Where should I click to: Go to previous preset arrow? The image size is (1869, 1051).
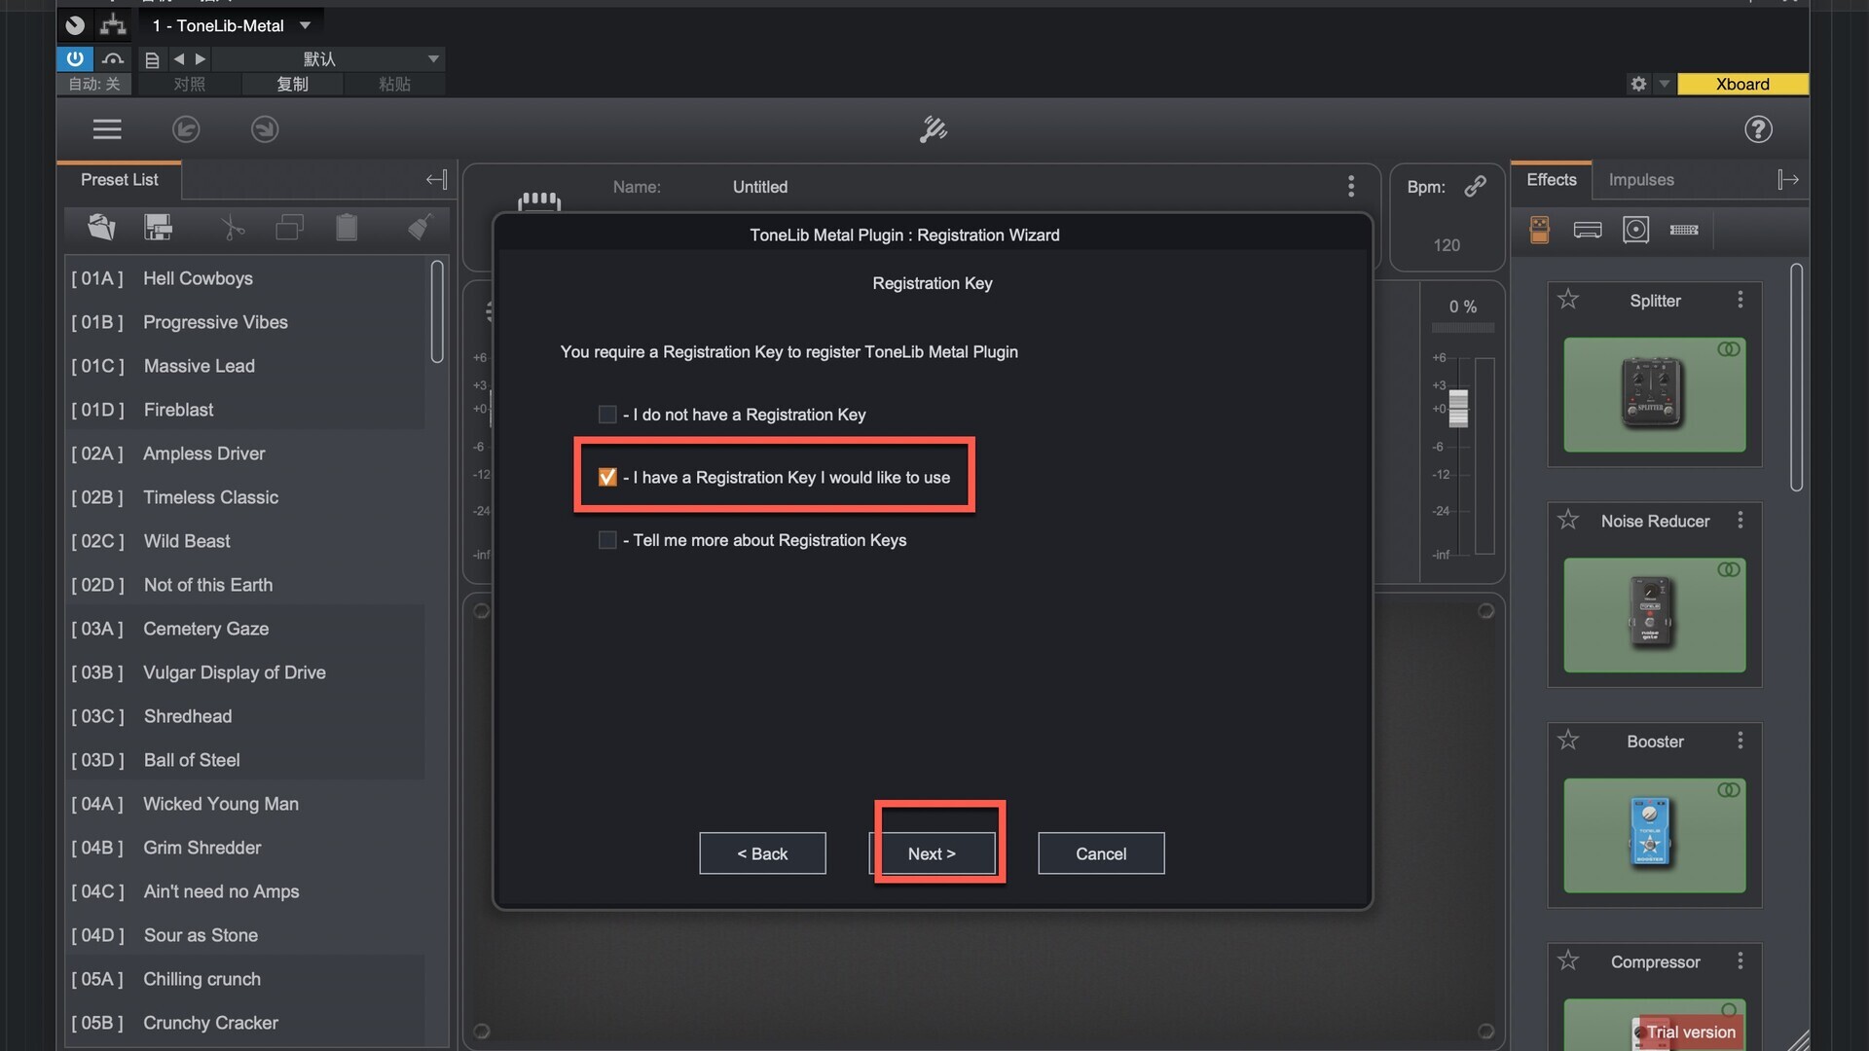[179, 59]
